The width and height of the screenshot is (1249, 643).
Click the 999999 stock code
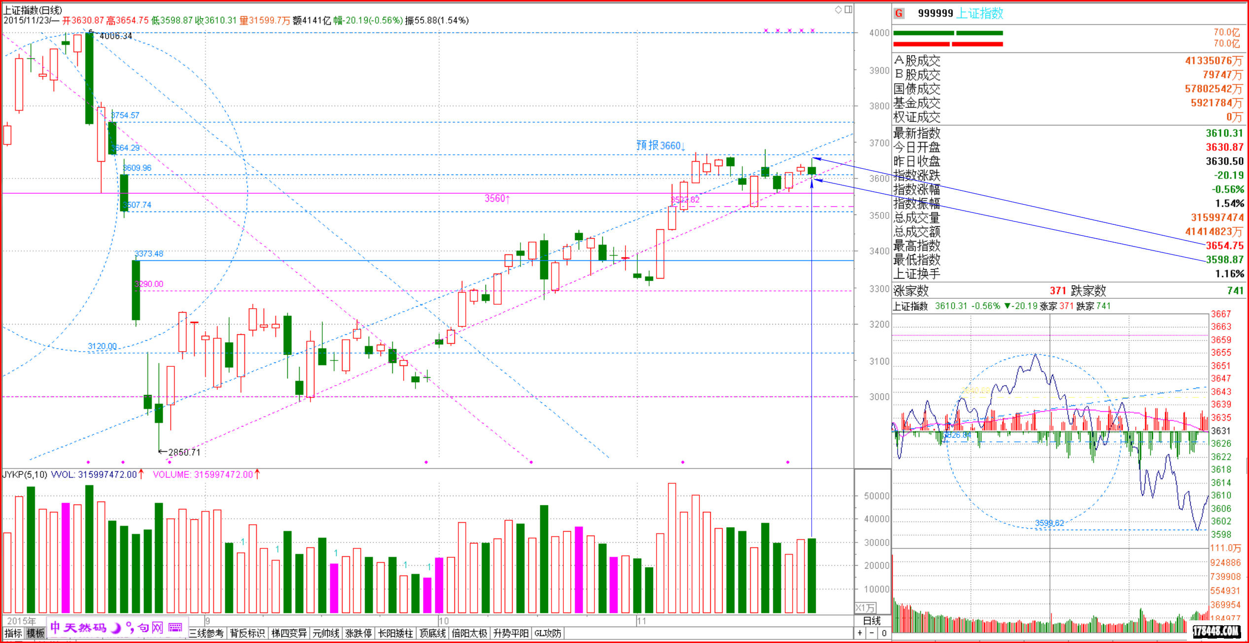click(935, 13)
